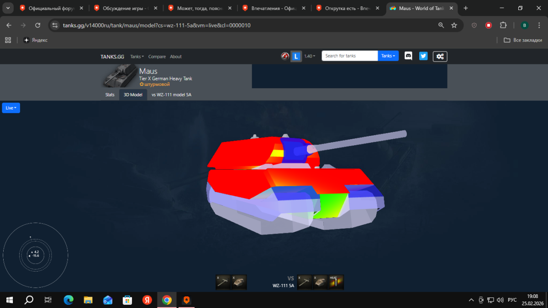
Task: Select the Maus gun module icon
Action: pyautogui.click(x=223, y=282)
